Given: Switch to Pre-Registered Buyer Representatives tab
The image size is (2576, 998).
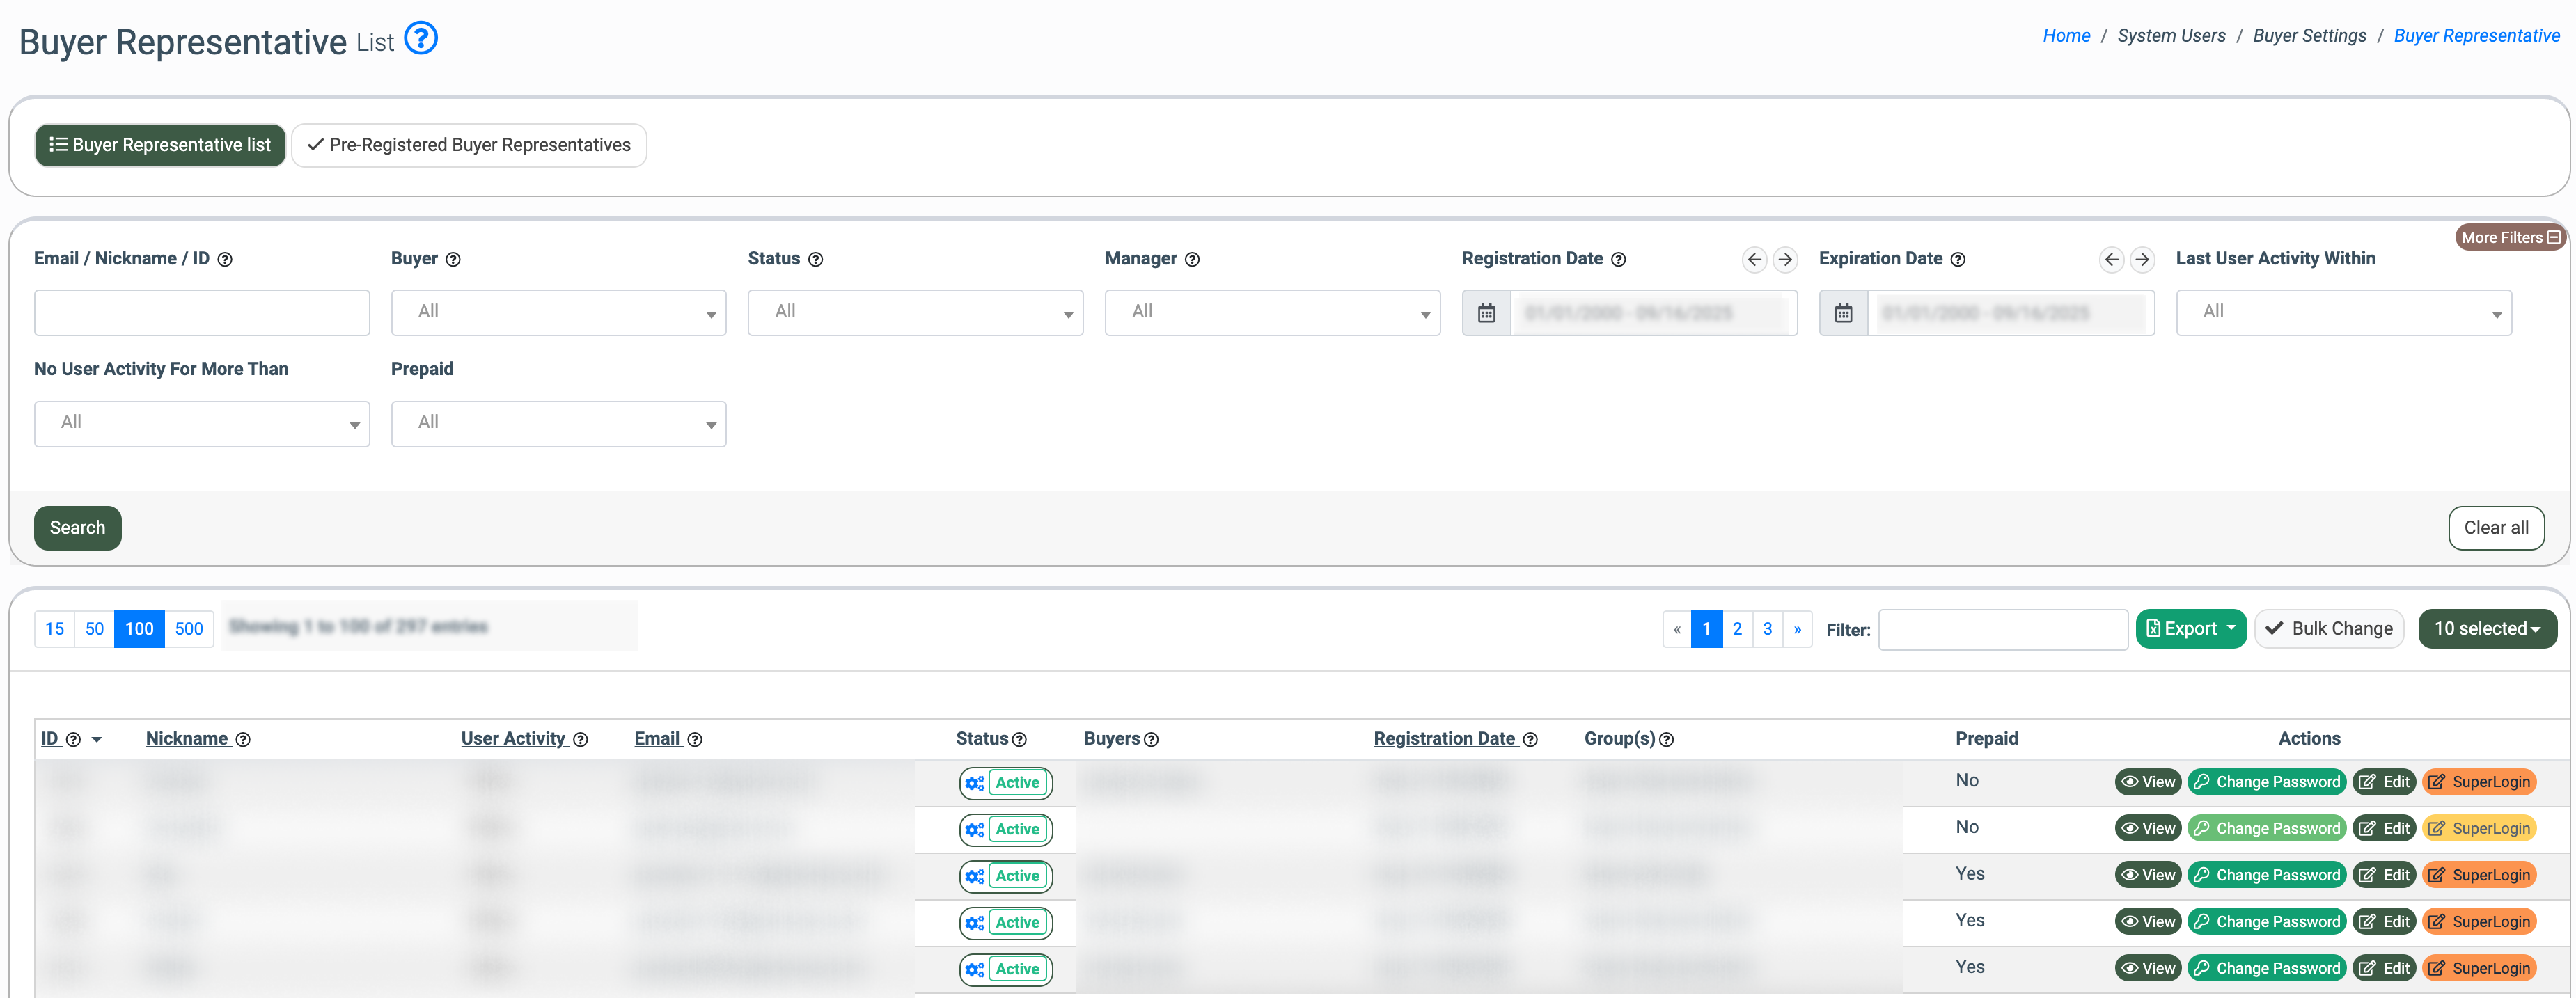Looking at the screenshot, I should tap(469, 145).
